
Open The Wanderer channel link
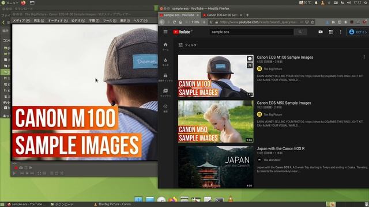point(272,160)
